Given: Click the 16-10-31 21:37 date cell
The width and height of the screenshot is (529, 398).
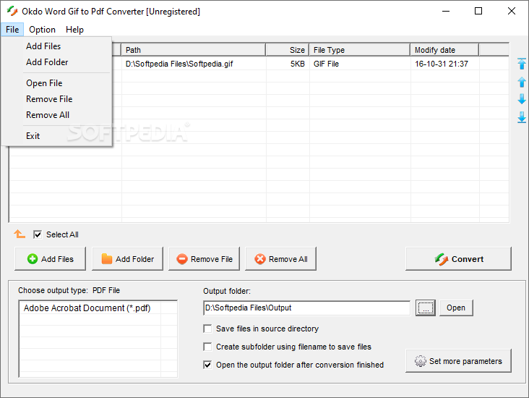Looking at the screenshot, I should [442, 64].
